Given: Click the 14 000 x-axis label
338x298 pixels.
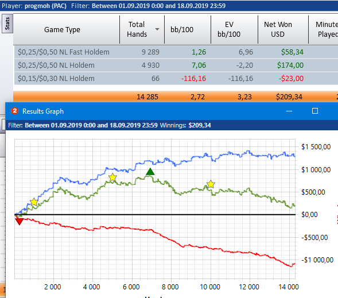Looking at the screenshot, I should pyautogui.click(x=289, y=287).
